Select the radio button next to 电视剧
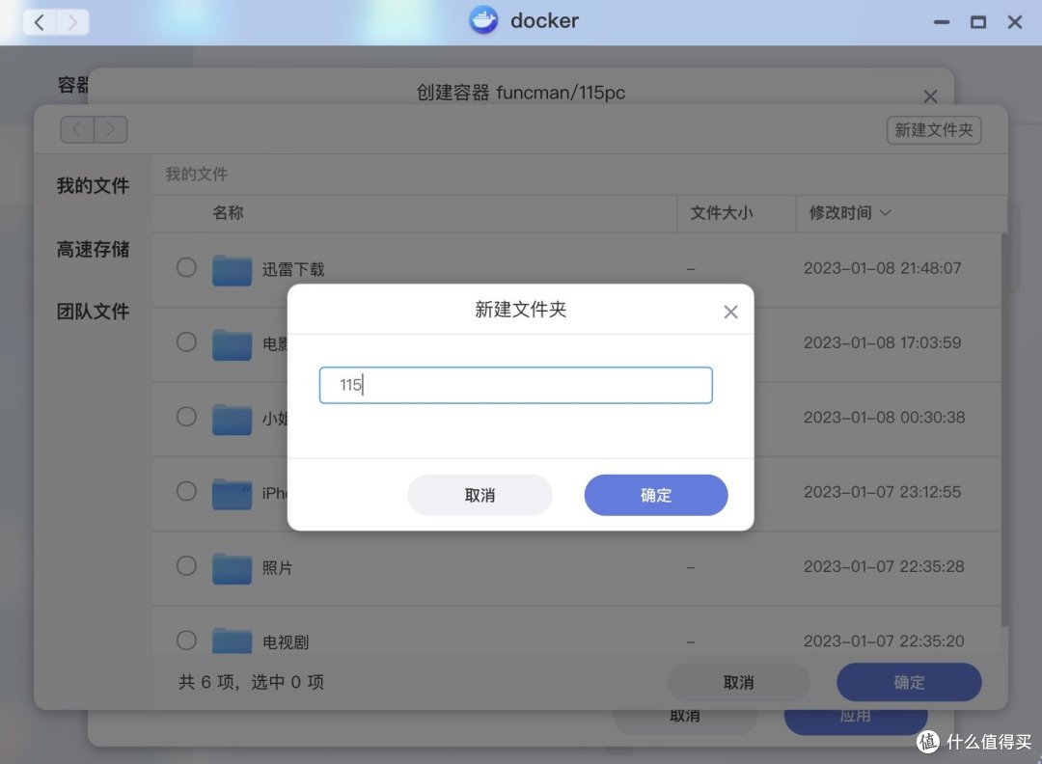 [185, 640]
